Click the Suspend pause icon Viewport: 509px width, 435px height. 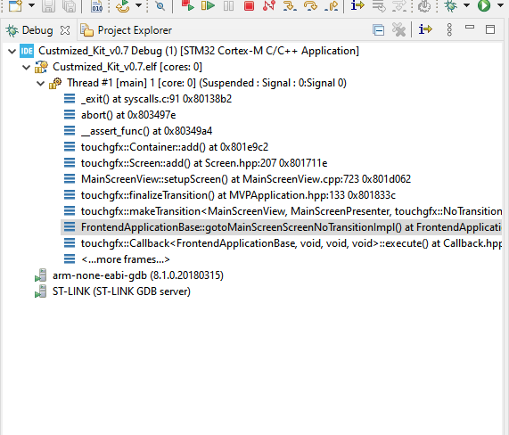point(228,5)
